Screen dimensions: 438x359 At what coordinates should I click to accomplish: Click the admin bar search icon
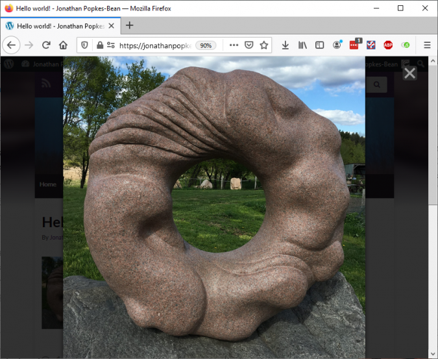(420, 64)
